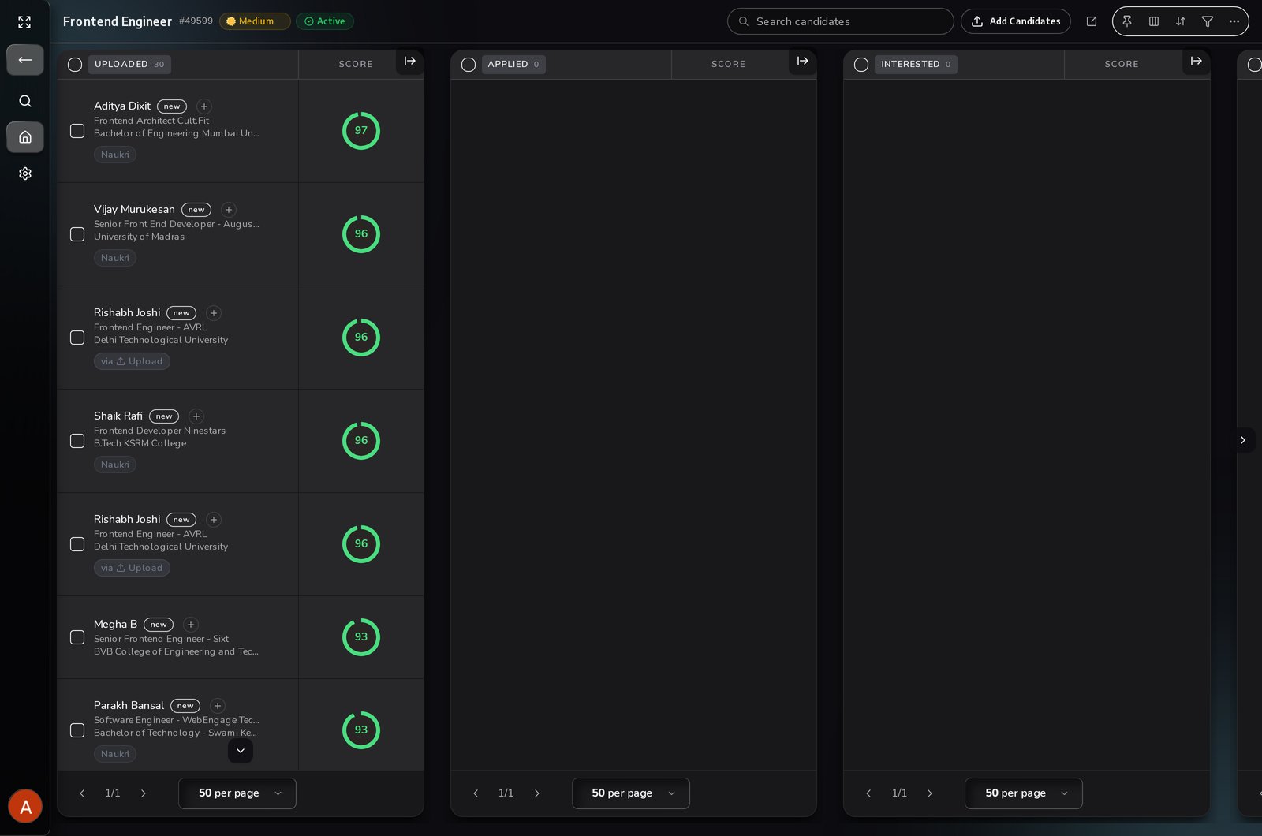
Task: Tick the checkbox for Aditya Dixit
Action: coord(77,131)
